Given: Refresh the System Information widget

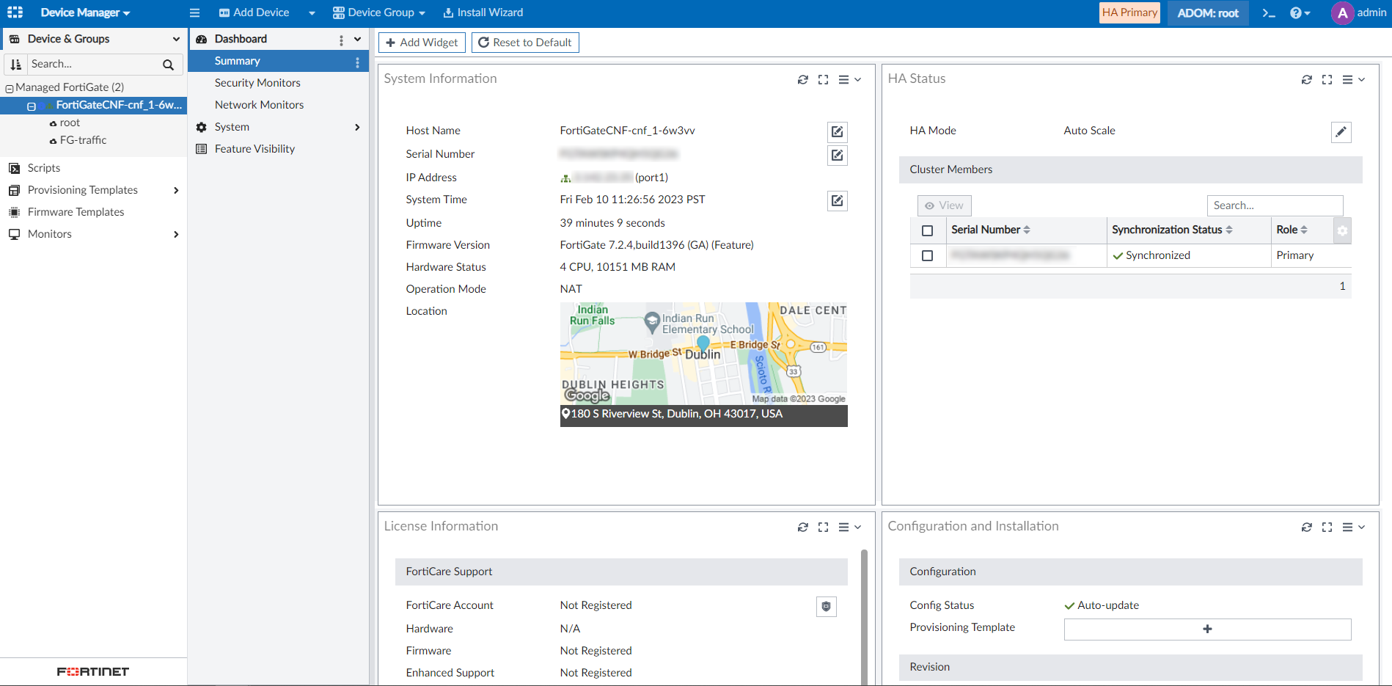Looking at the screenshot, I should click(803, 80).
